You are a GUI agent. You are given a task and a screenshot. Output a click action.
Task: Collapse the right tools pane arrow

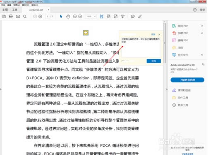click(x=167, y=89)
